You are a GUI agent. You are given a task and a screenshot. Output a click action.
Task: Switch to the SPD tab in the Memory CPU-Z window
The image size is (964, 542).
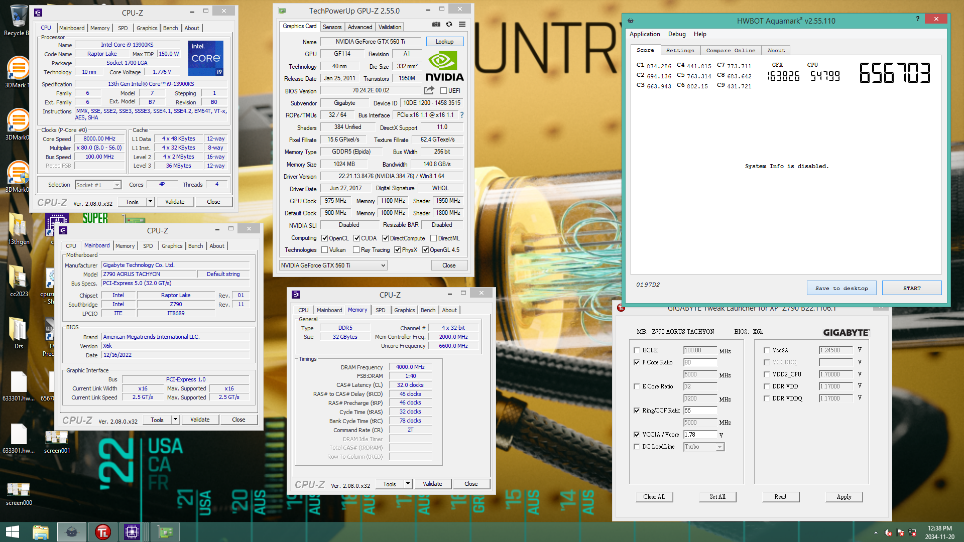tap(380, 310)
